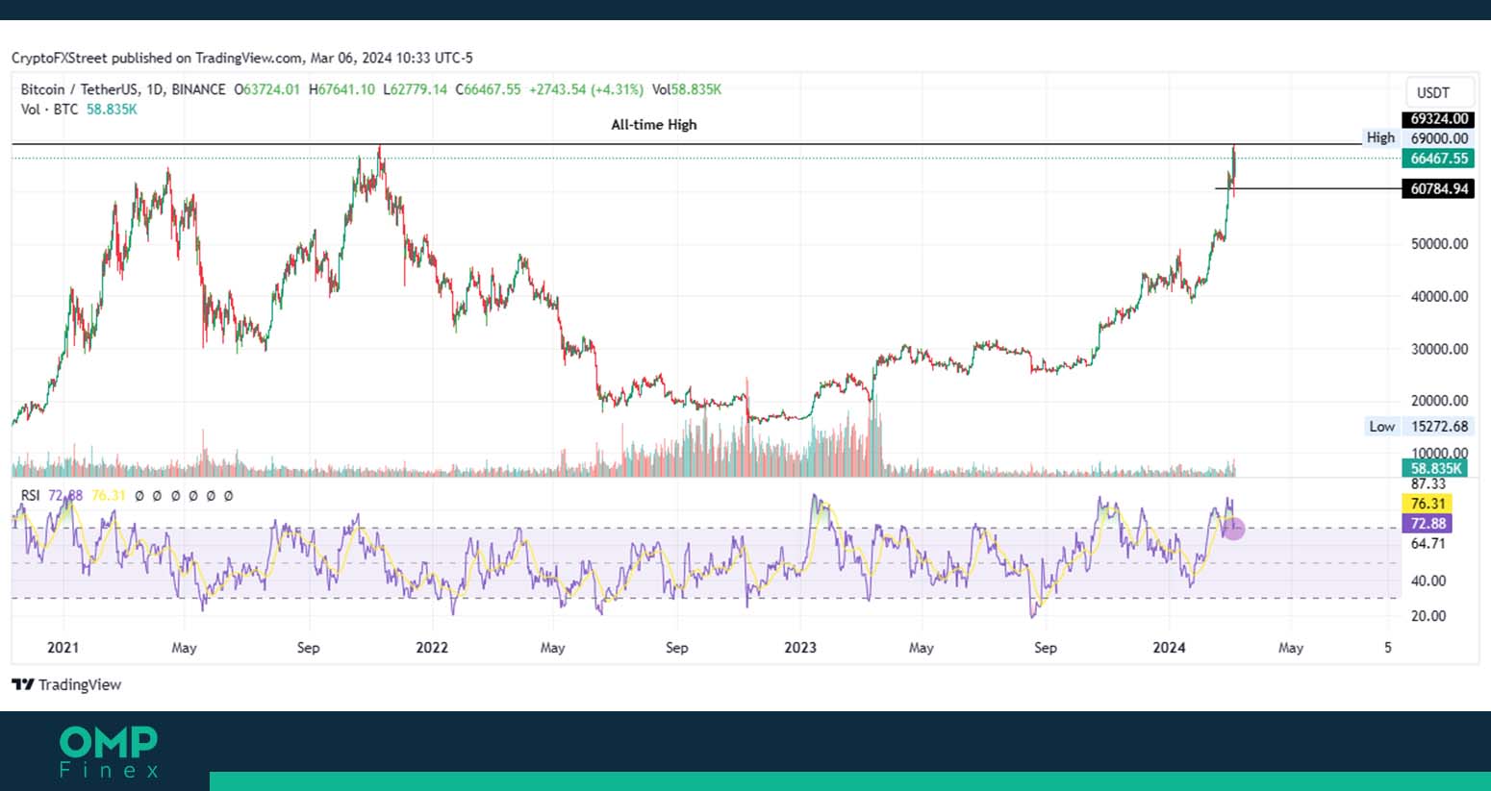Click the Low 15272.68 price label
1491x791 pixels.
pyautogui.click(x=1420, y=427)
